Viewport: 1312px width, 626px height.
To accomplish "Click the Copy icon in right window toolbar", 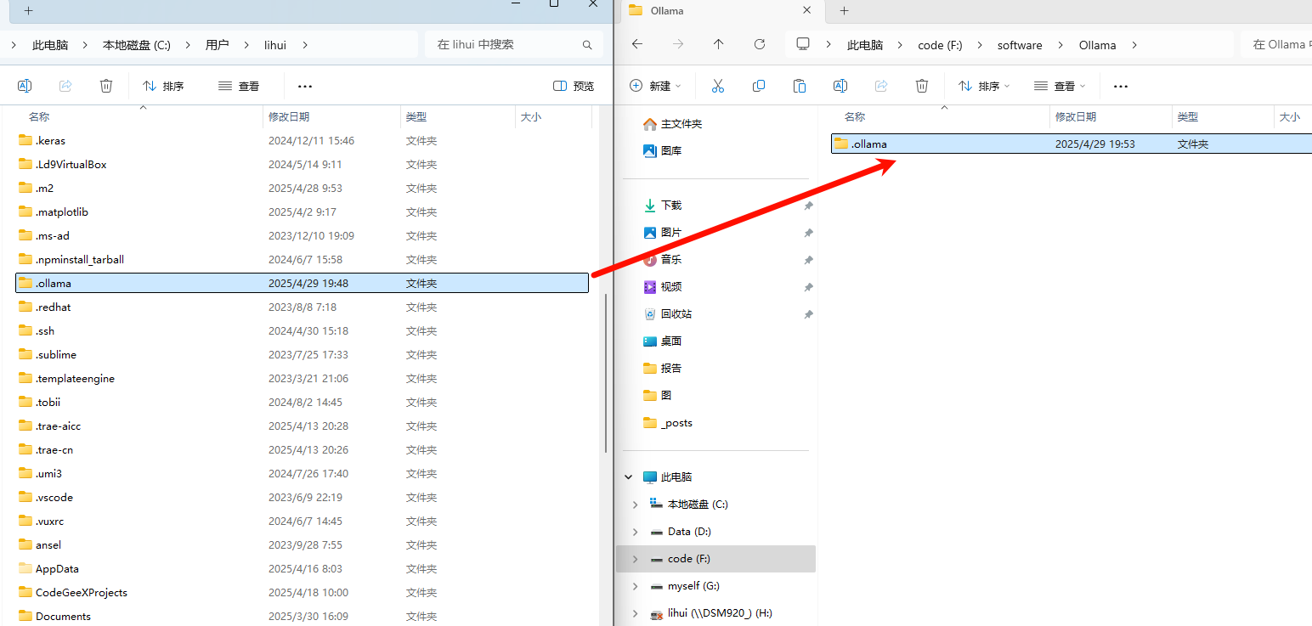I will point(759,86).
